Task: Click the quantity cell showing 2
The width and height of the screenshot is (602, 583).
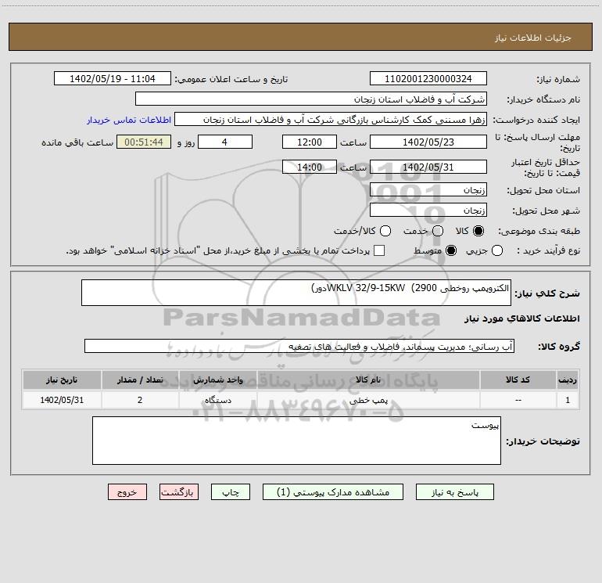Action: 140,400
